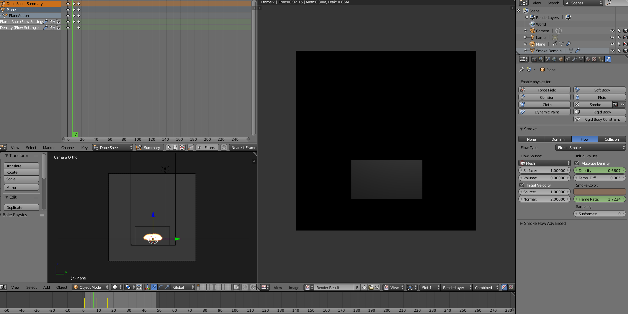The width and height of the screenshot is (628, 314).
Task: Expand the Camera tree item in outliner
Action: (x=525, y=31)
